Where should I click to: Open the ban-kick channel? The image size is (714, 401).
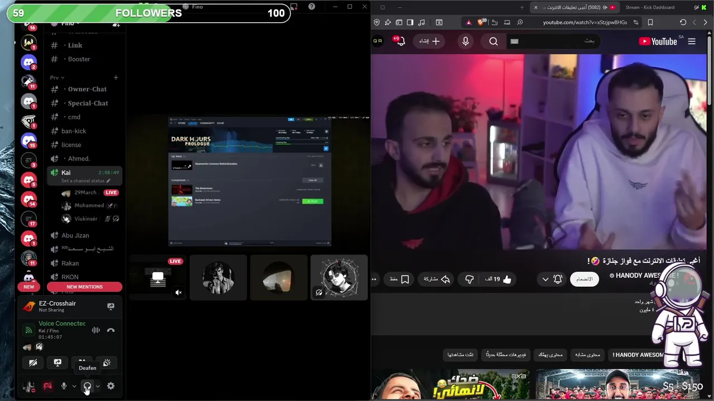[84, 131]
